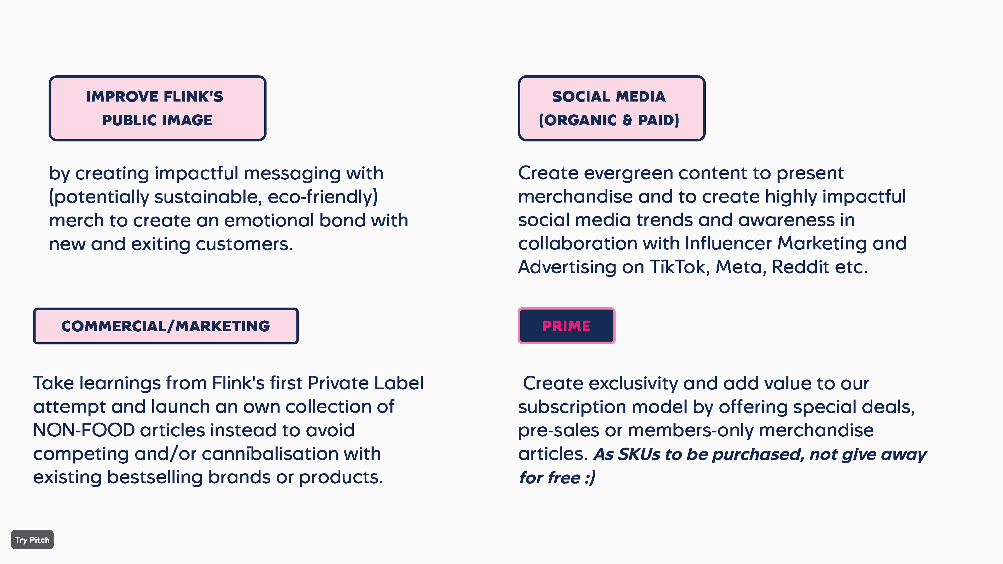The image size is (1003, 564).
Task: Click the paragraph starting 'Take learnings from Flink's'
Action: click(x=229, y=430)
